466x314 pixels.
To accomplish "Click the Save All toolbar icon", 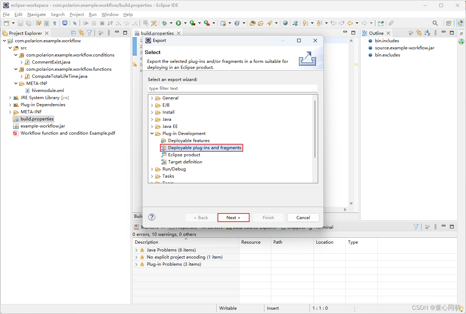I will [28, 23].
